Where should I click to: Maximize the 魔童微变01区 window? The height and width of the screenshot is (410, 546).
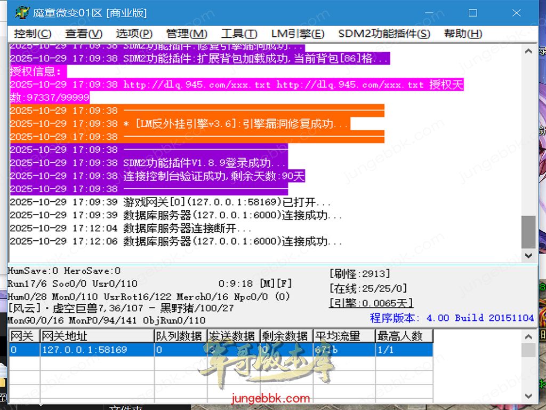coord(472,13)
